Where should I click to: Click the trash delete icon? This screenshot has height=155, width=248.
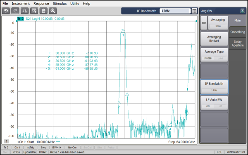tap(43, 11)
